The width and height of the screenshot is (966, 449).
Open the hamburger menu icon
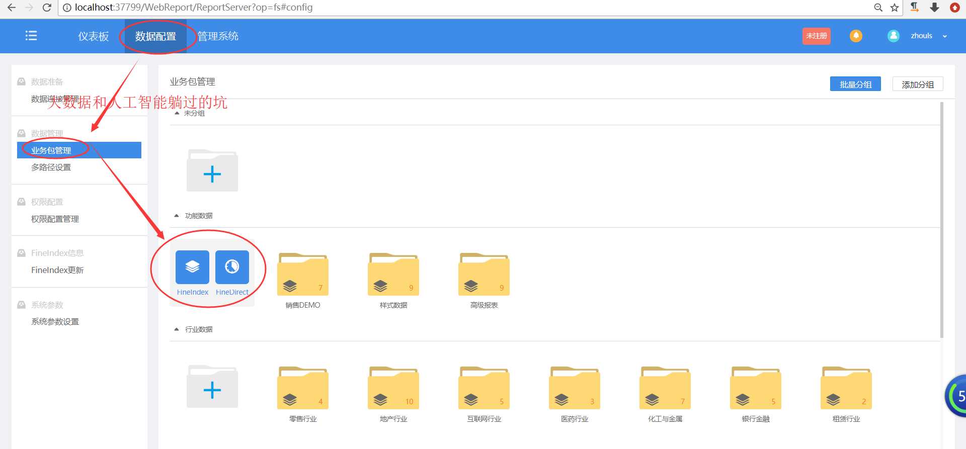click(31, 36)
